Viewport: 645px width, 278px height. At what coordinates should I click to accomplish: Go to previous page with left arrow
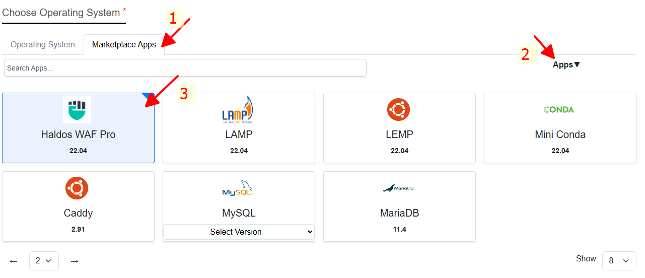point(14,261)
